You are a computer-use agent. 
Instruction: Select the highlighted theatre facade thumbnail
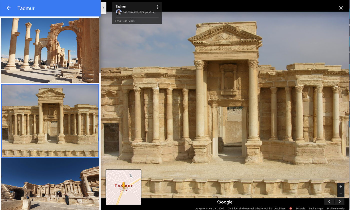tap(50, 121)
